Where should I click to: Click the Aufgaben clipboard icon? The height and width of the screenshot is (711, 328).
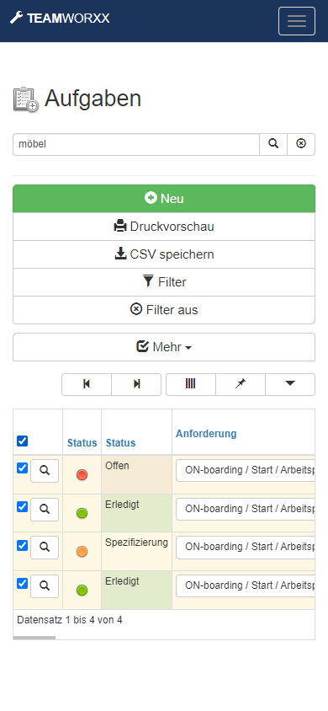[26, 99]
